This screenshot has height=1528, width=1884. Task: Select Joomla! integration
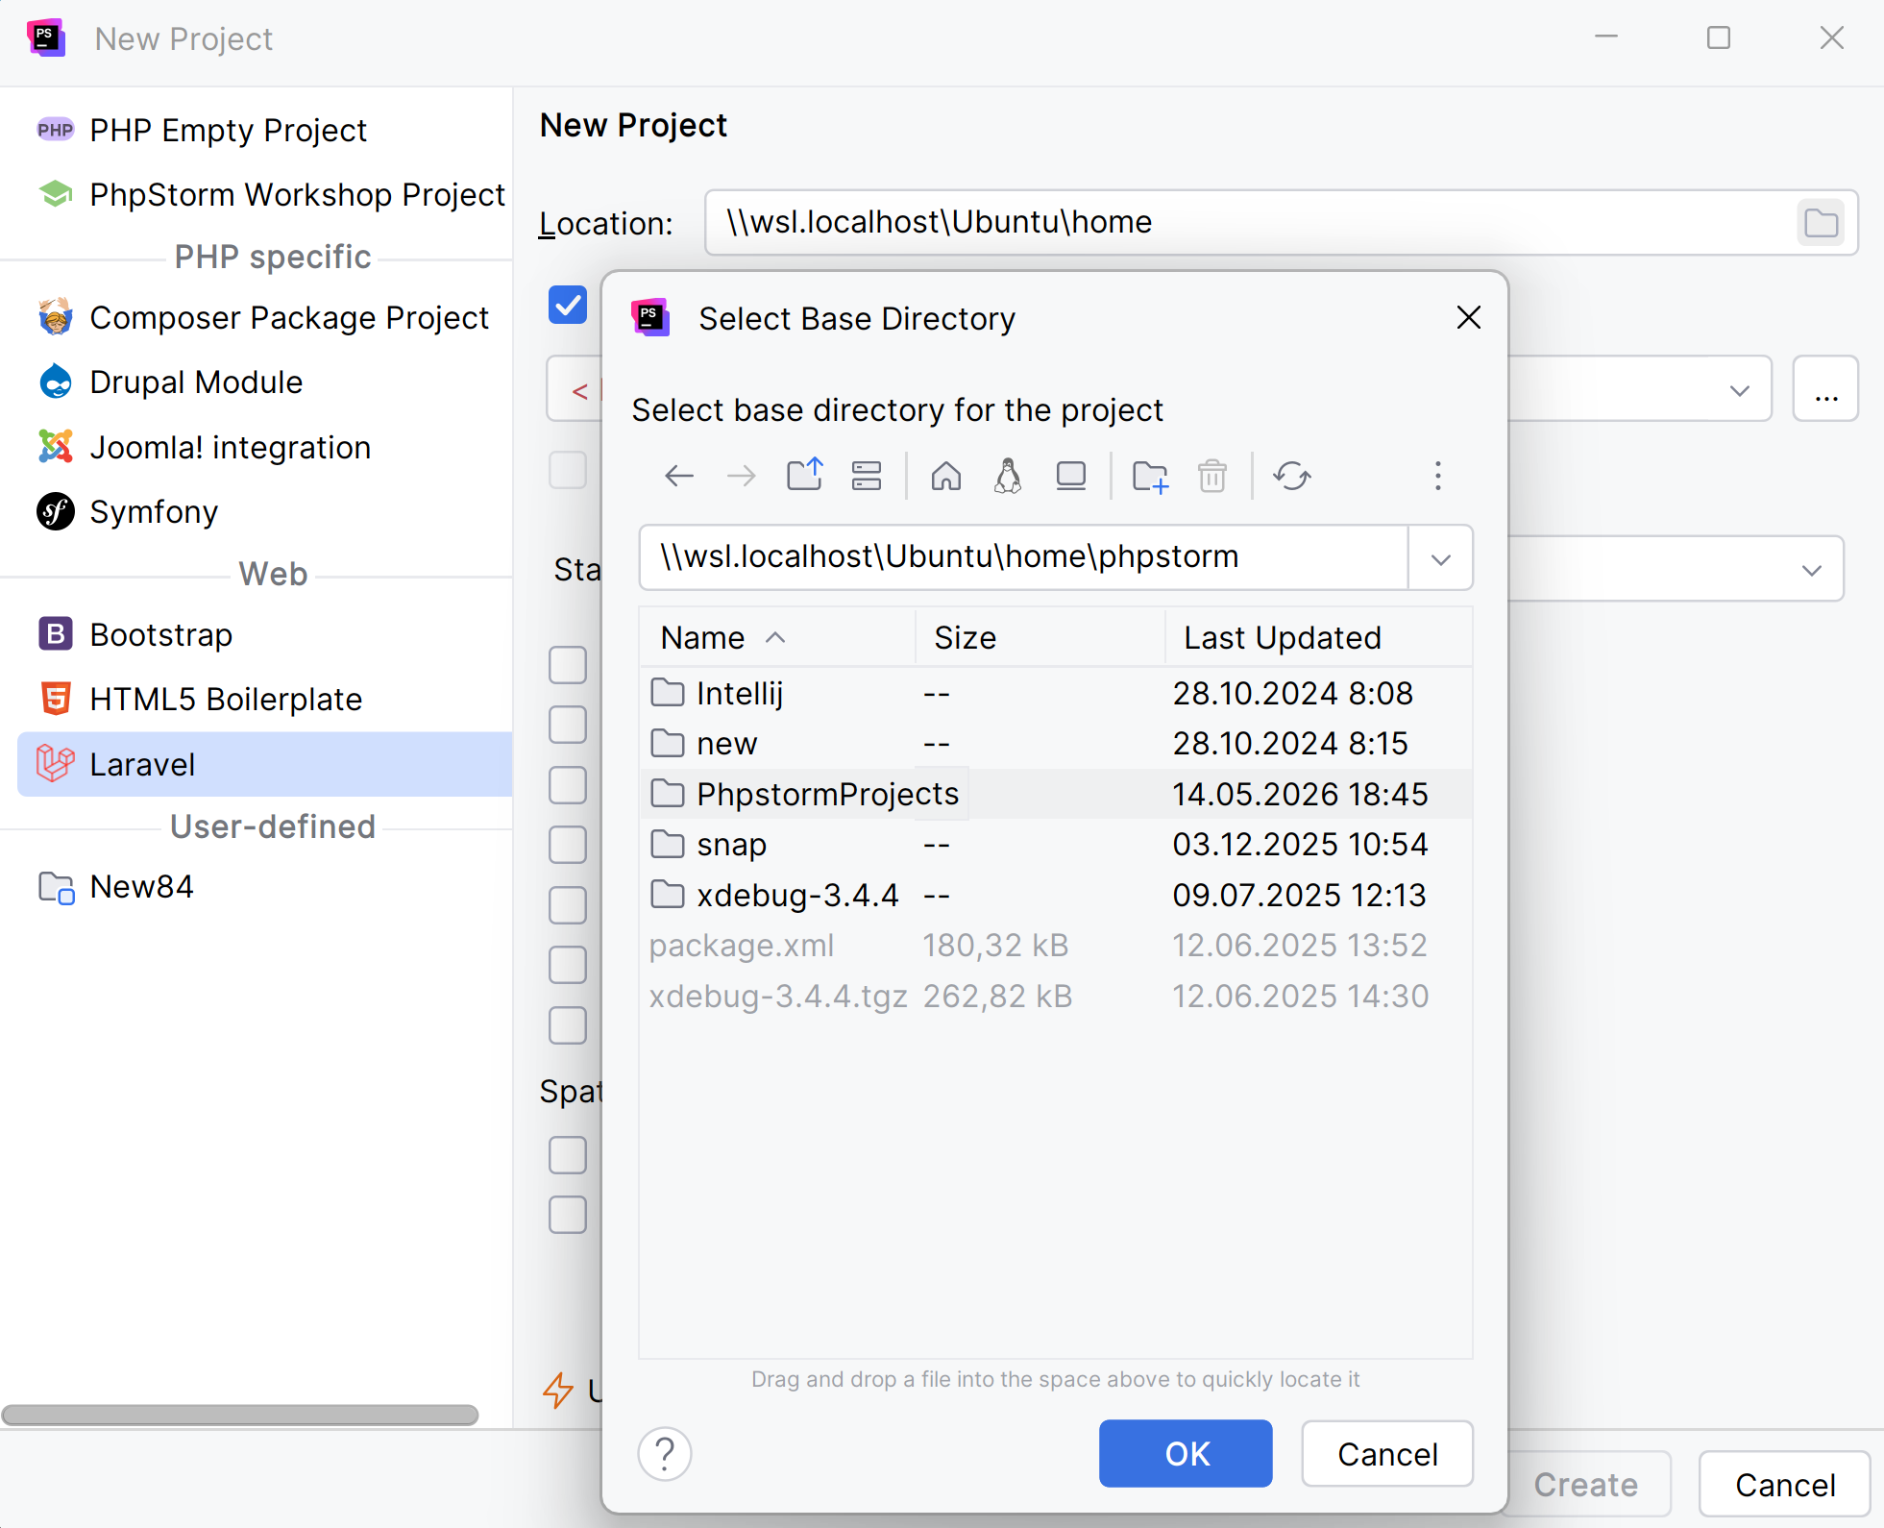tap(256, 447)
